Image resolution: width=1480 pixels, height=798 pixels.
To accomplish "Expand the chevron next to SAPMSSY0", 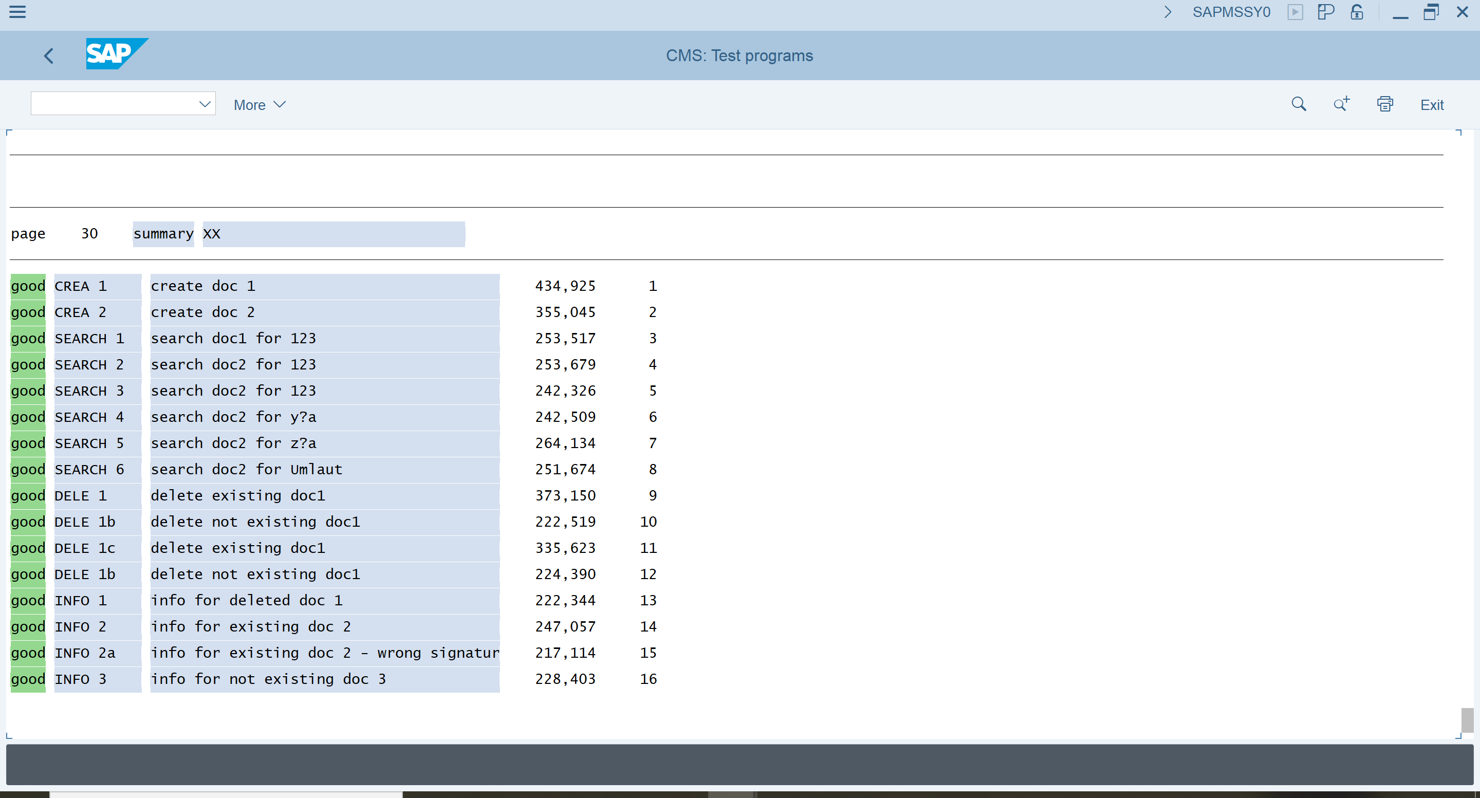I will (1167, 12).
